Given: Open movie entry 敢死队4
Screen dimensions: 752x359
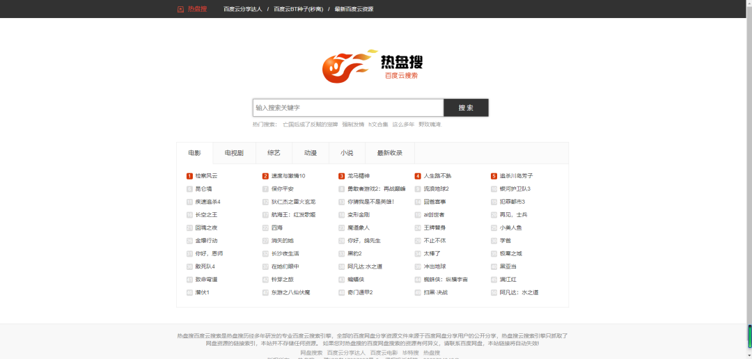Looking at the screenshot, I should click(x=205, y=266).
